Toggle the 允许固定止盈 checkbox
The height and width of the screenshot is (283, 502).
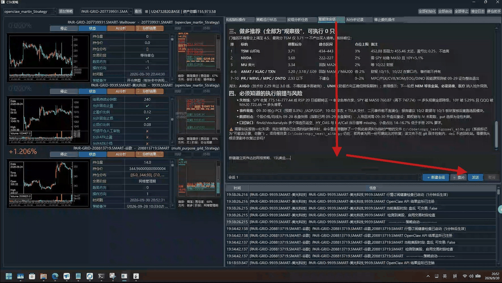pyautogui.click(x=147, y=106)
